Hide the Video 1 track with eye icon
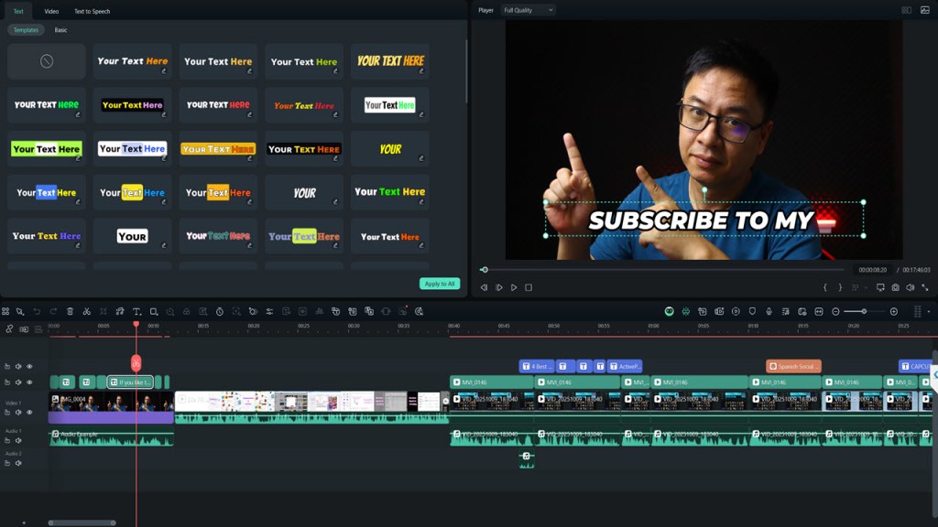The width and height of the screenshot is (938, 527). 29,413
